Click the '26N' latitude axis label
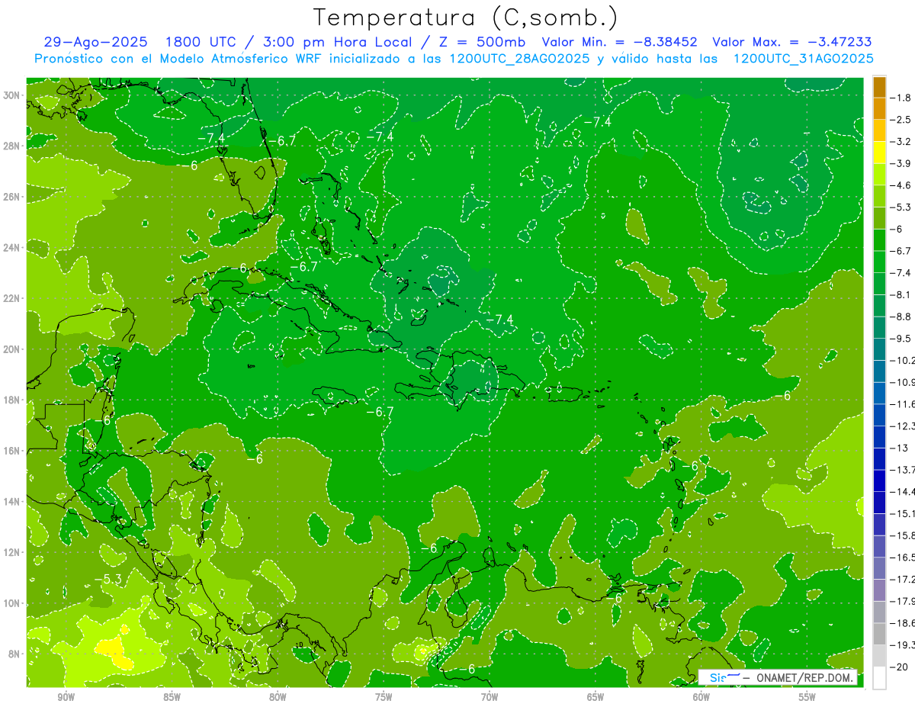Viewport: 915px width, 707px height. coord(13,197)
